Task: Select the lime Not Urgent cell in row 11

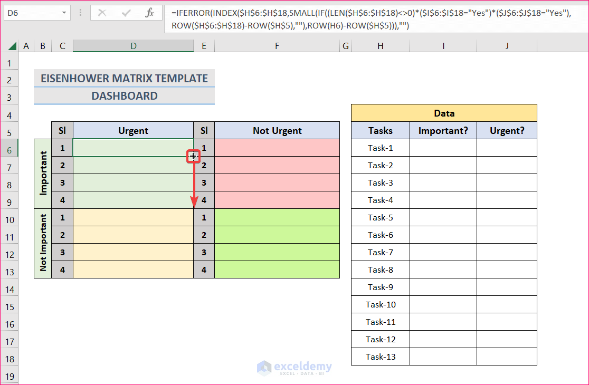Action: pos(277,235)
